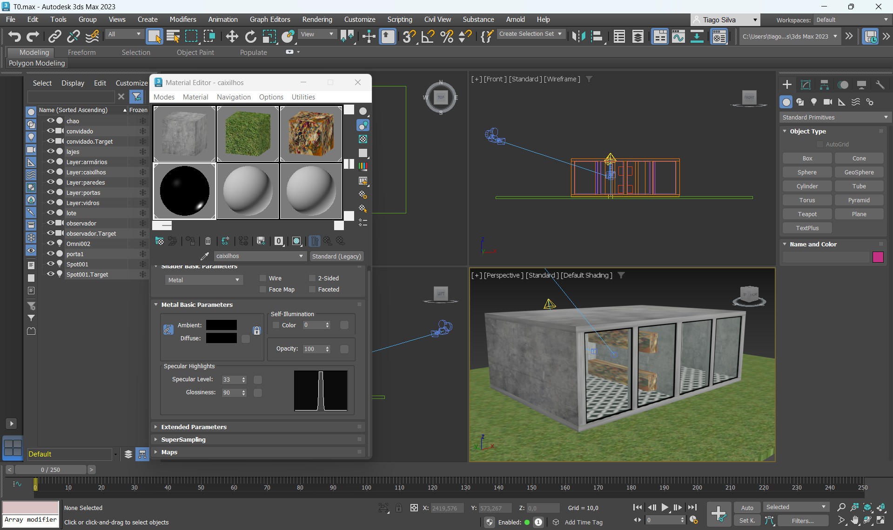Open the Modify command panel tab
This screenshot has width=893, height=530.
pyautogui.click(x=806, y=85)
